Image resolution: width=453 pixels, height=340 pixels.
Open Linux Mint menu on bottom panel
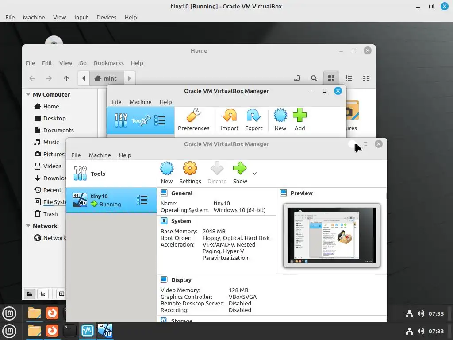point(9,331)
